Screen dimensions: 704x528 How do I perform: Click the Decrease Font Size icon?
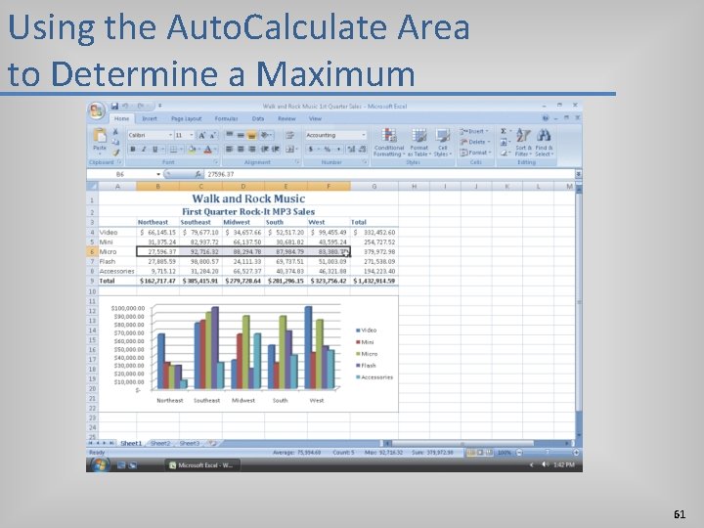click(x=213, y=135)
